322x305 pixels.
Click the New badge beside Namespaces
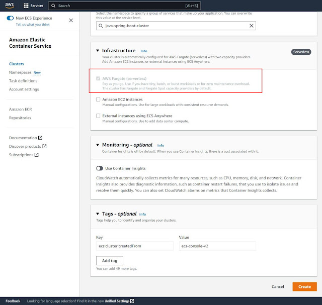[x=37, y=73]
